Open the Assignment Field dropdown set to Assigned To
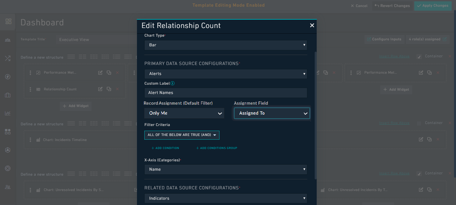Viewport: 456px width, 205px height. click(x=272, y=113)
